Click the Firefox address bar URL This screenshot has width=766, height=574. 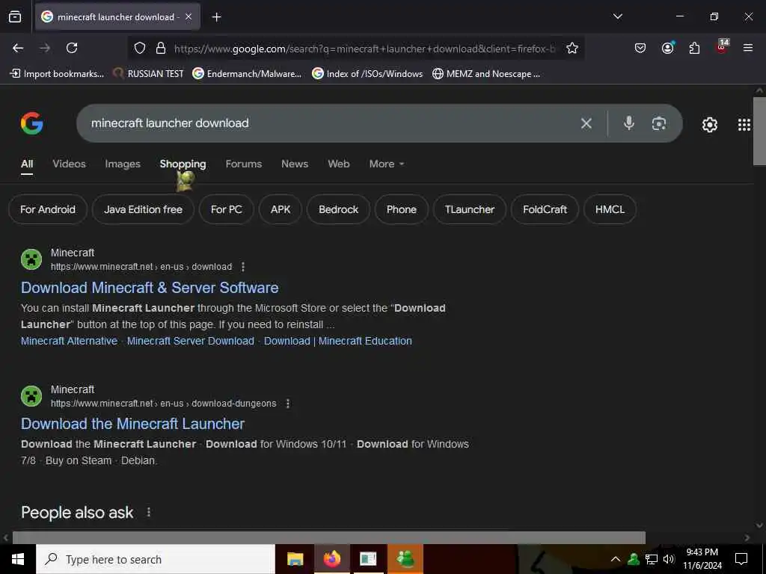point(364,49)
